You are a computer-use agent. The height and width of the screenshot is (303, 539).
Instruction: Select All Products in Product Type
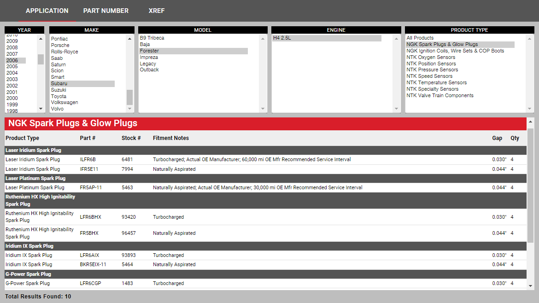420,38
